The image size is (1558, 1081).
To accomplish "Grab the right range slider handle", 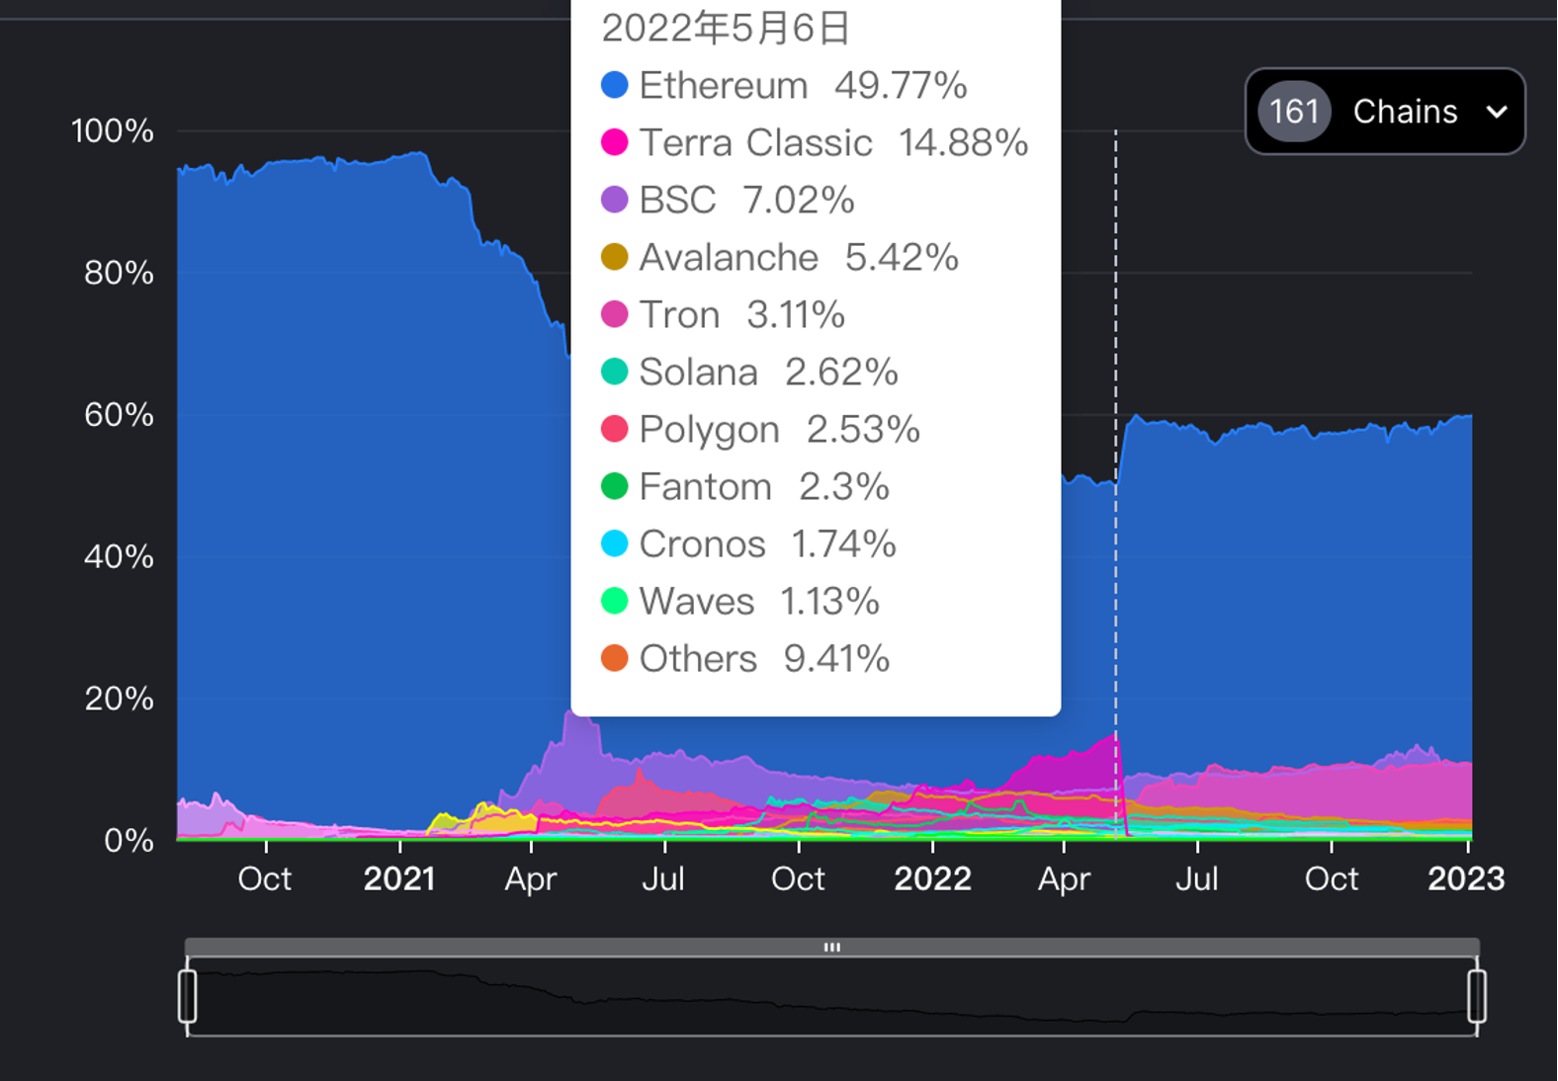I will (1477, 996).
